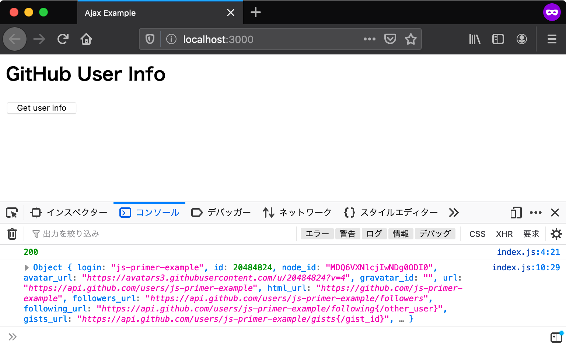Switch to the ネットワーク DevTools tab
The image size is (566, 353).
(x=305, y=213)
